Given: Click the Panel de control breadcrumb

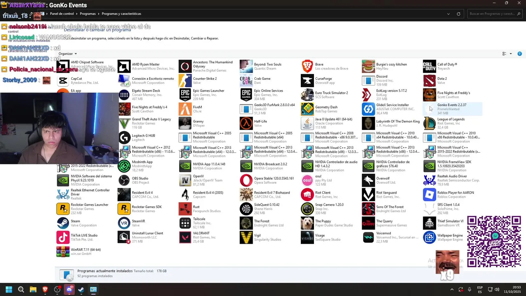Looking at the screenshot, I should pyautogui.click(x=62, y=14).
